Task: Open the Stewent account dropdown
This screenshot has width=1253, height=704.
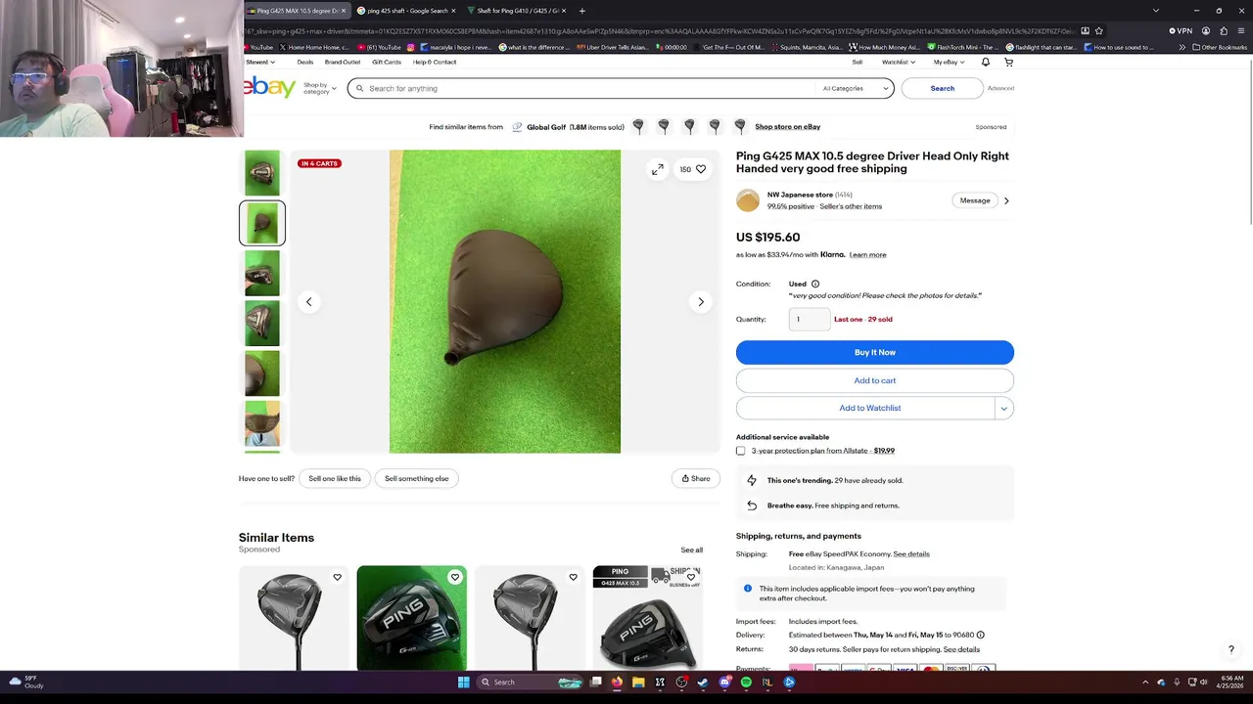Action: 259,62
